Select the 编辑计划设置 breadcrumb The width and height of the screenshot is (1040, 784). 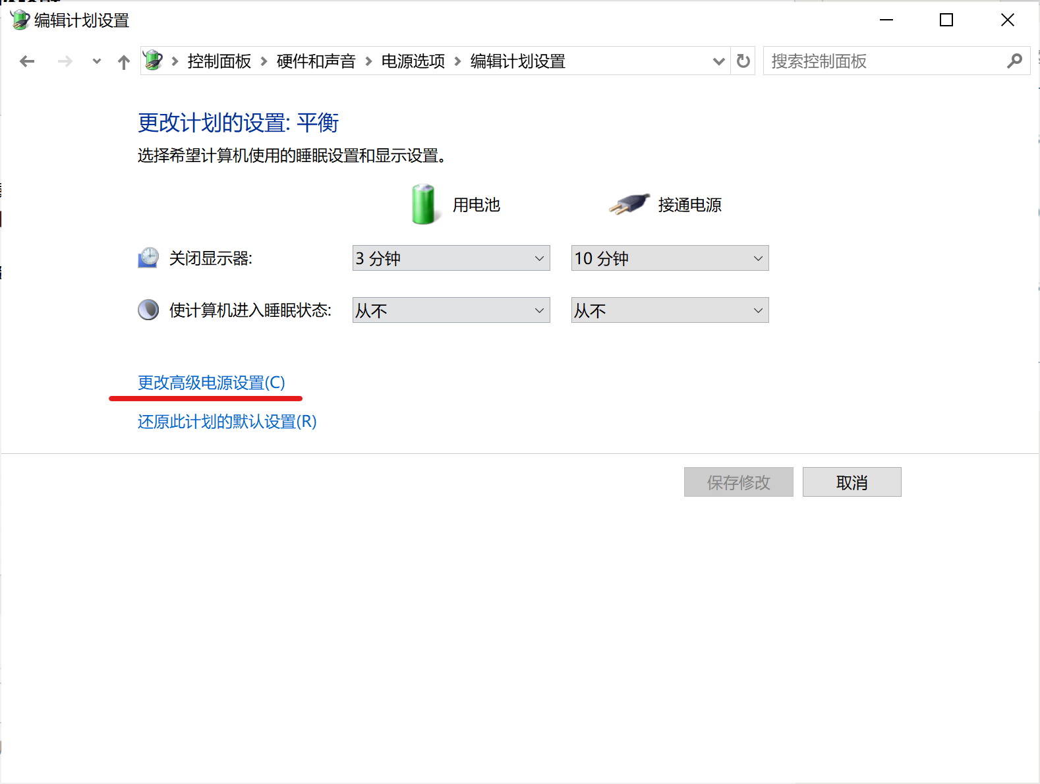click(x=518, y=61)
